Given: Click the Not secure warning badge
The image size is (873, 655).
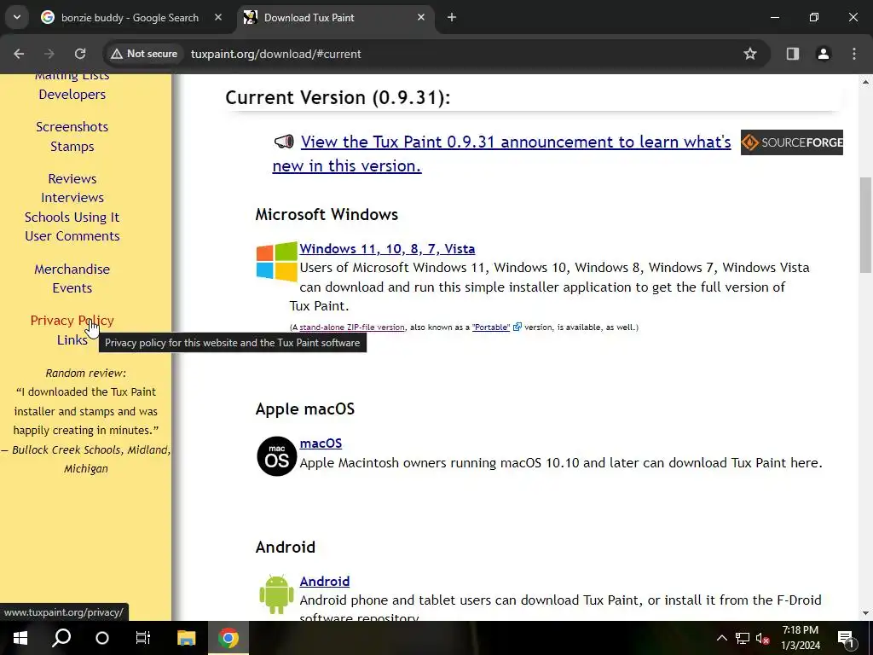Looking at the screenshot, I should click(x=144, y=54).
